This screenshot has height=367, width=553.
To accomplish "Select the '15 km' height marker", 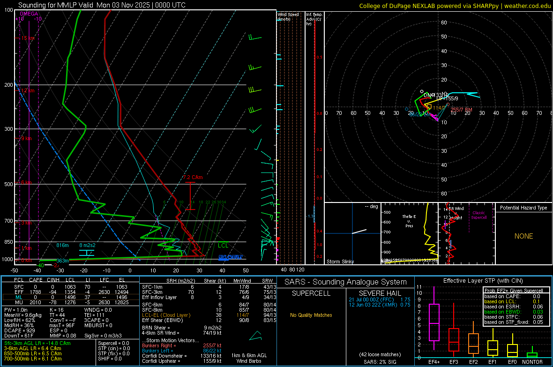I will [28, 38].
